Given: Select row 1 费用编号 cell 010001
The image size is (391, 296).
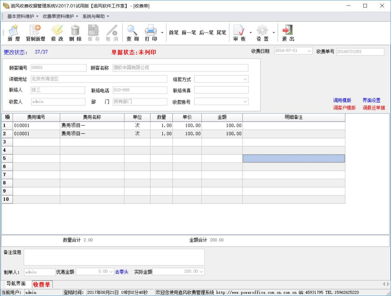Looking at the screenshot, I should pos(36,126).
